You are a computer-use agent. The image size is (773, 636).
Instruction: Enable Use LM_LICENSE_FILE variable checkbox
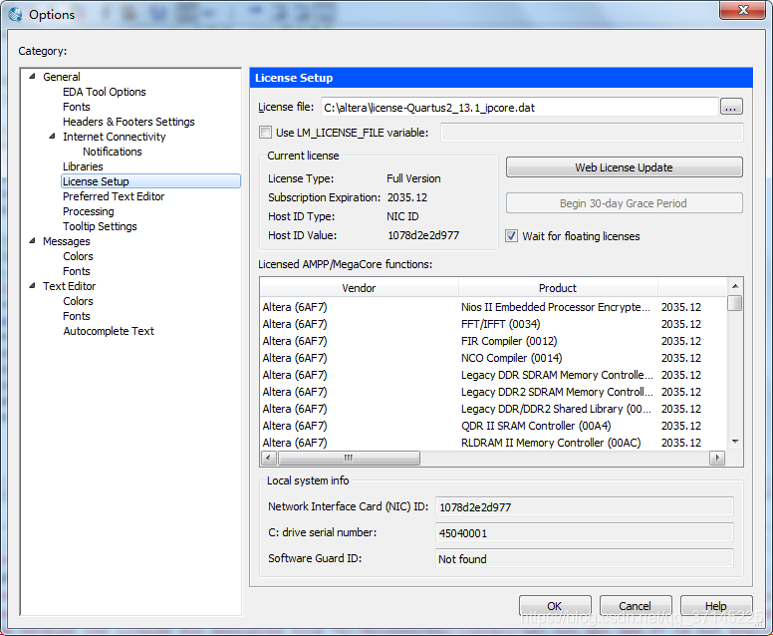coord(265,133)
